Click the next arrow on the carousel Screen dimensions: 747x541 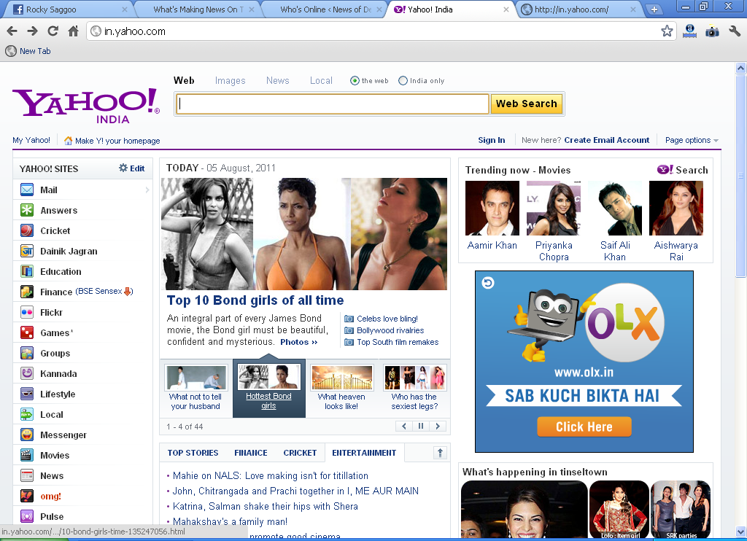click(438, 425)
